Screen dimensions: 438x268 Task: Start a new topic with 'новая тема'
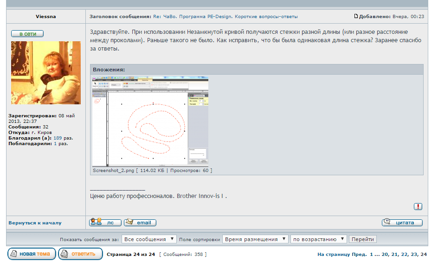tap(32, 254)
